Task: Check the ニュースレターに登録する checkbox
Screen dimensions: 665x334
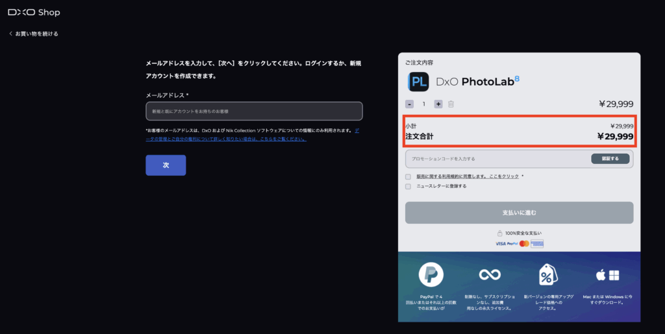Action: click(x=408, y=186)
